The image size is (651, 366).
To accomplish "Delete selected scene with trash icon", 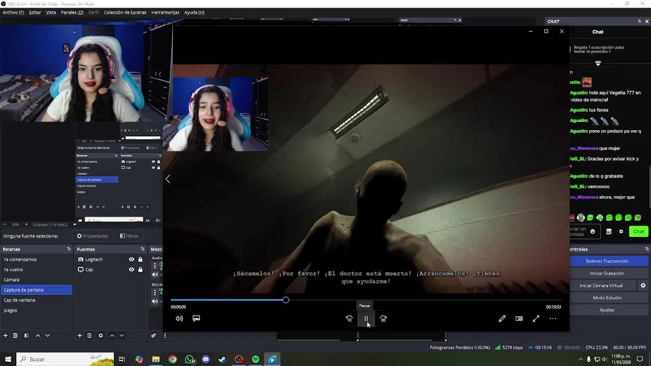I will 15,335.
